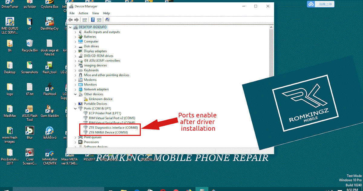363x191 pixels.
Task: Select the Flashtool desktop shortcut
Action: click(50, 89)
